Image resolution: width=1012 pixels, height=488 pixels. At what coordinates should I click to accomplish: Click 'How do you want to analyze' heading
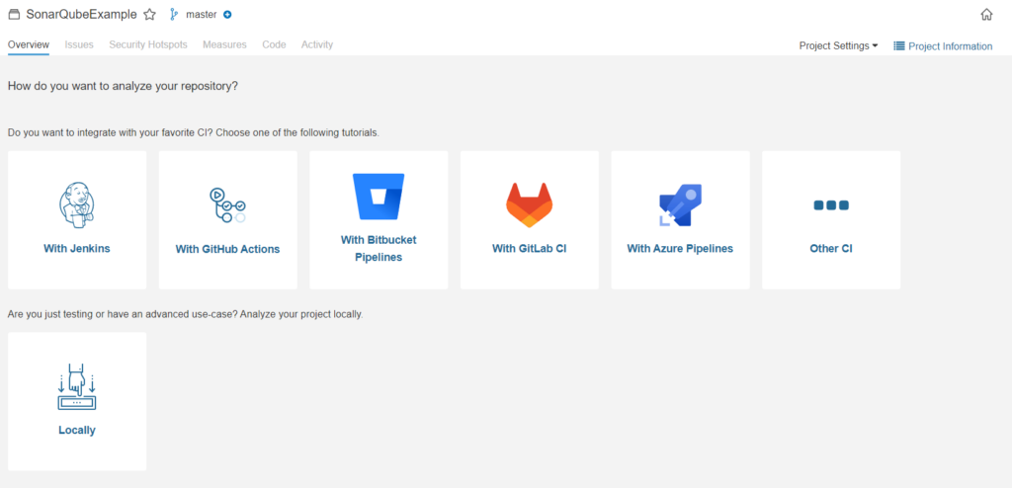(123, 86)
